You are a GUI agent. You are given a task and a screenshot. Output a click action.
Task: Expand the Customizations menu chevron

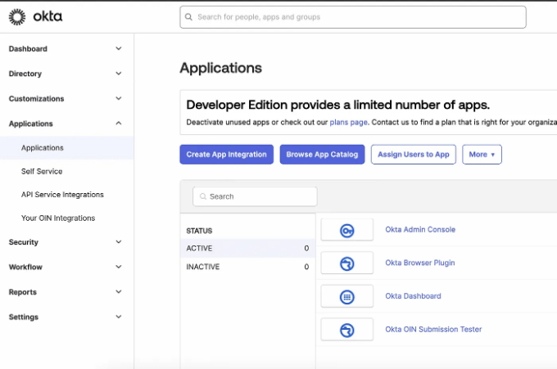tap(119, 98)
